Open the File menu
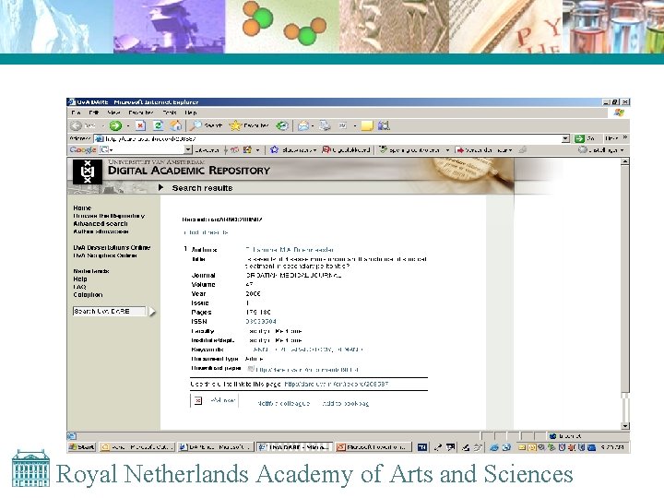 point(77,113)
